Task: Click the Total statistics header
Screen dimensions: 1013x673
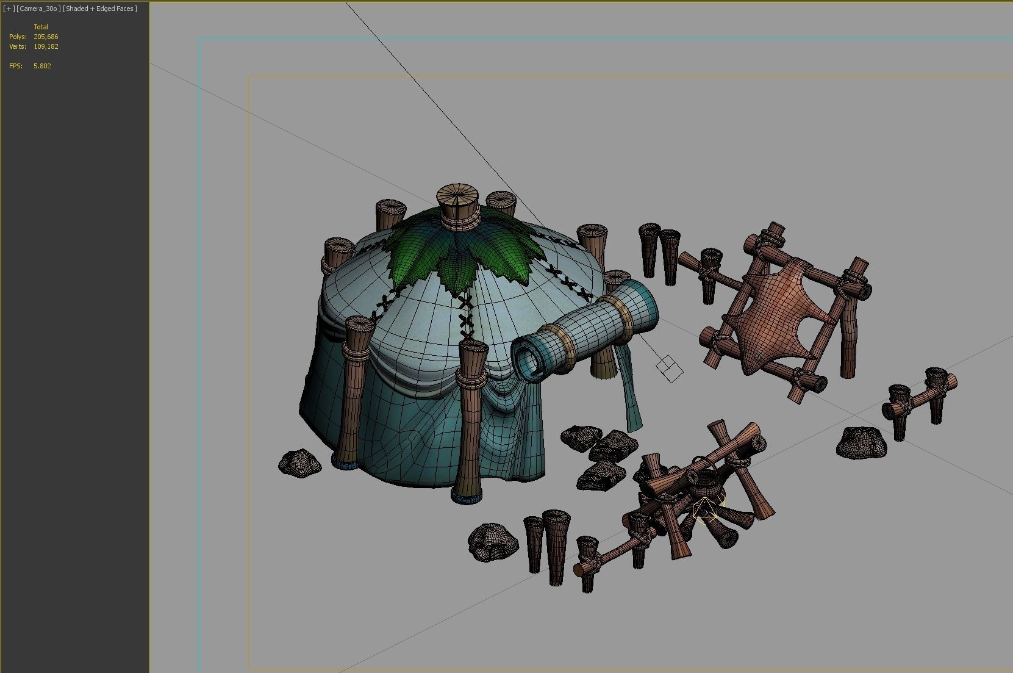Action: click(41, 27)
